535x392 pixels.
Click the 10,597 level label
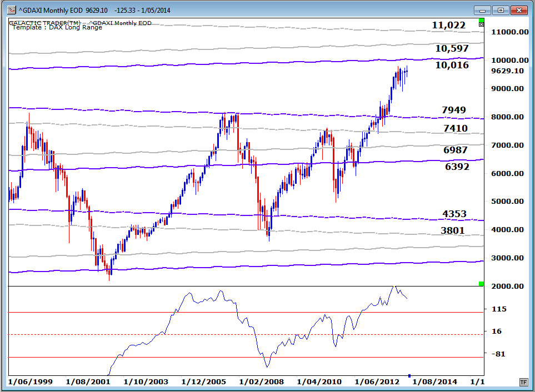click(x=452, y=48)
